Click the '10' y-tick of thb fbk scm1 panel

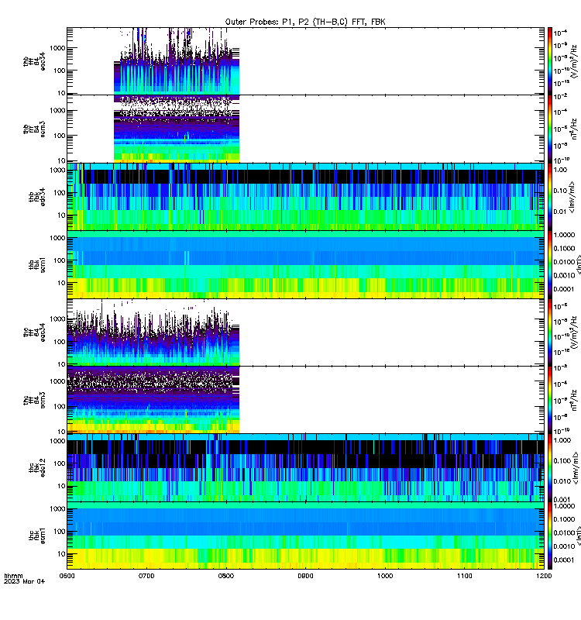pyautogui.click(x=61, y=283)
